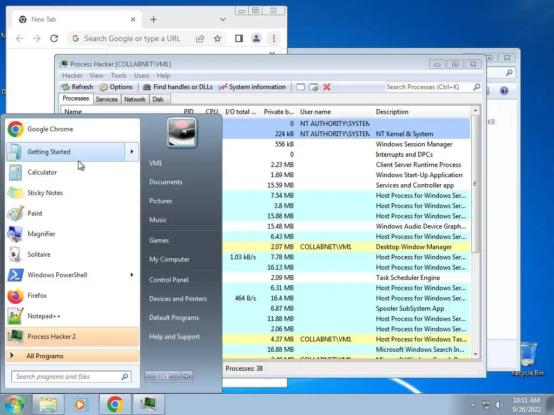The image size is (554, 415).
Task: Launch Calculator from Start menu
Action: pyautogui.click(x=72, y=172)
